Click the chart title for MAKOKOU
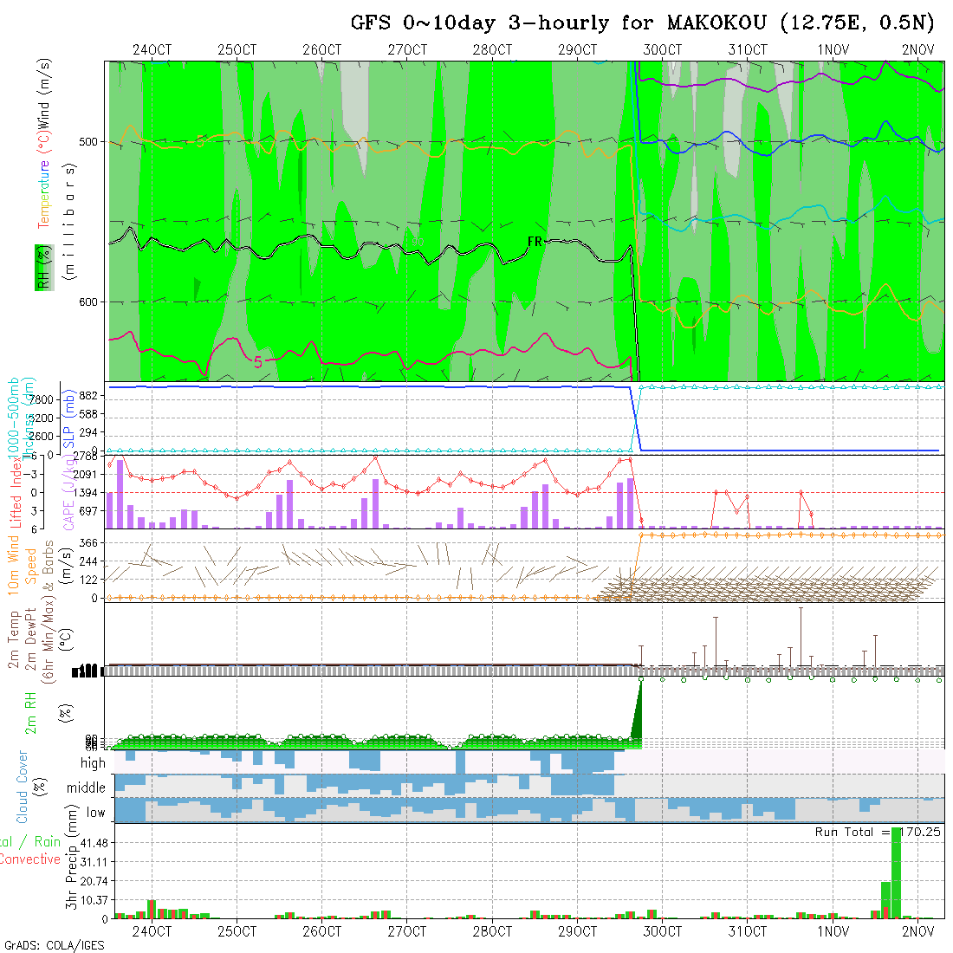953x953 pixels. point(641,23)
